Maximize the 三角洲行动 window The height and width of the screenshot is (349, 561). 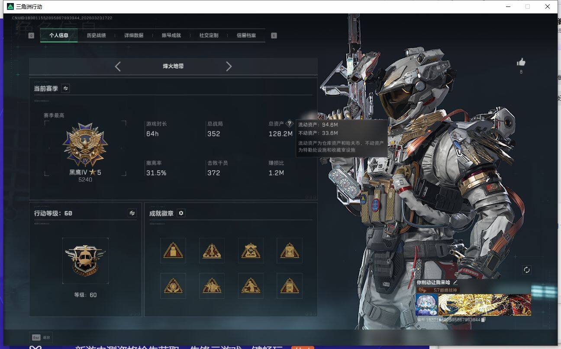[528, 6]
